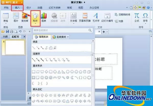Viewport: 153px width, 106px height.
Task: Select the right arrow in 箭头总汇
Action: coord(34,95)
